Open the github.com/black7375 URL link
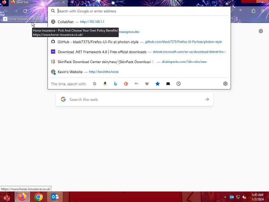Viewport: 269px width, 202px height. click(x=183, y=42)
